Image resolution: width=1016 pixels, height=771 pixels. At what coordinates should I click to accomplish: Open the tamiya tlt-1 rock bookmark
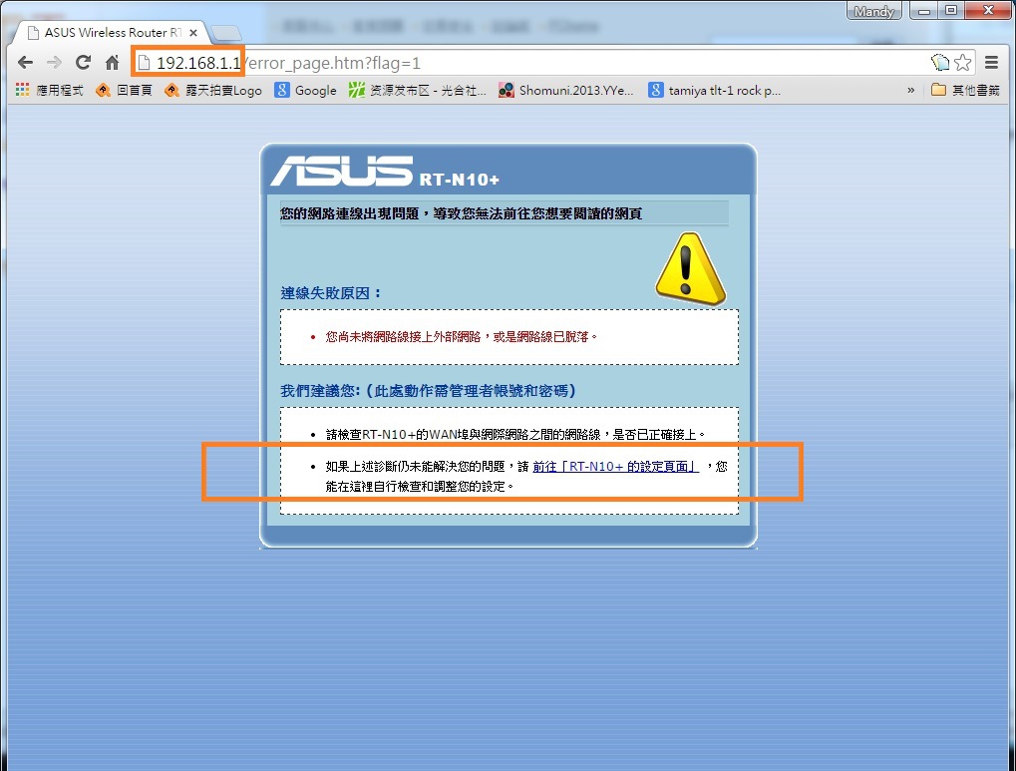coord(714,90)
